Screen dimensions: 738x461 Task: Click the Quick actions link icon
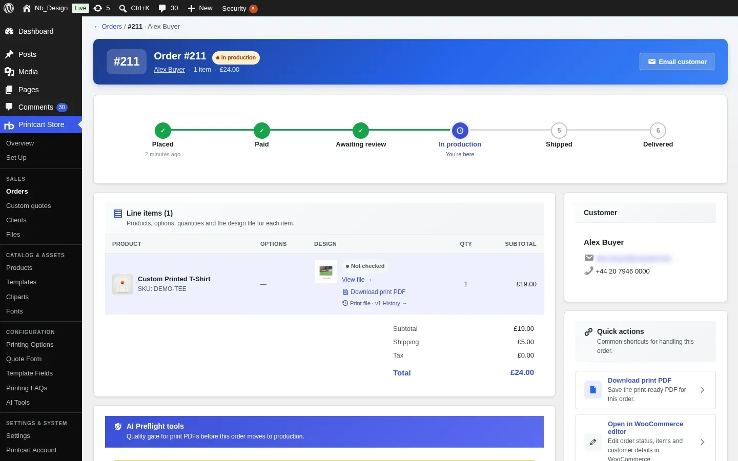pyautogui.click(x=589, y=332)
